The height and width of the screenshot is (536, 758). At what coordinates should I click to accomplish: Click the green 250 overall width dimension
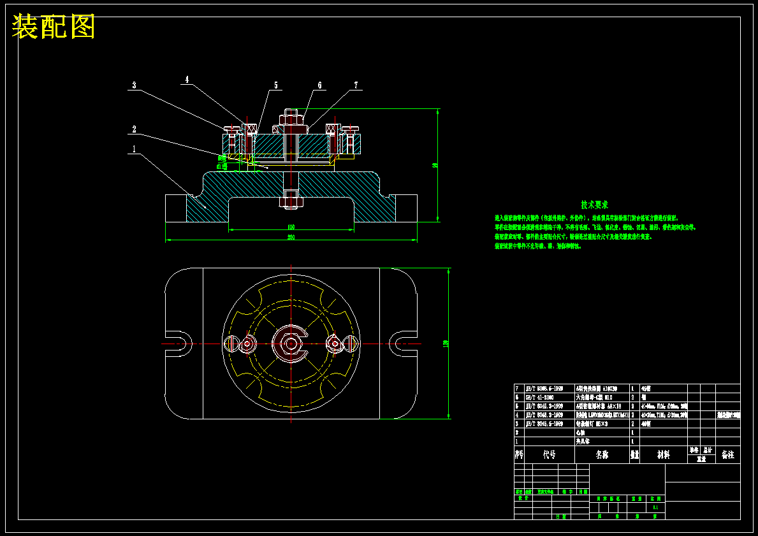(291, 237)
